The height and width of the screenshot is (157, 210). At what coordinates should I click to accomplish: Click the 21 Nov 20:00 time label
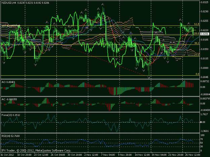click(176, 155)
